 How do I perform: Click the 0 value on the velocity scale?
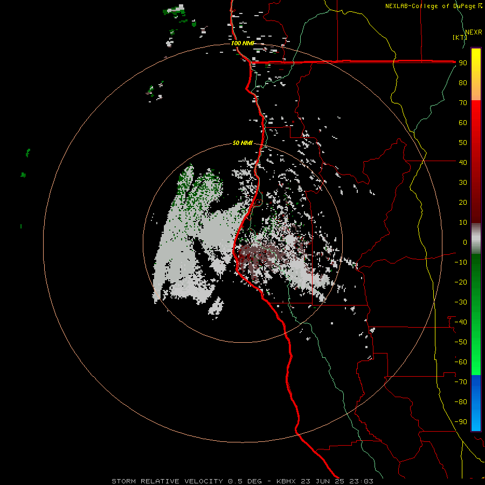[465, 242]
